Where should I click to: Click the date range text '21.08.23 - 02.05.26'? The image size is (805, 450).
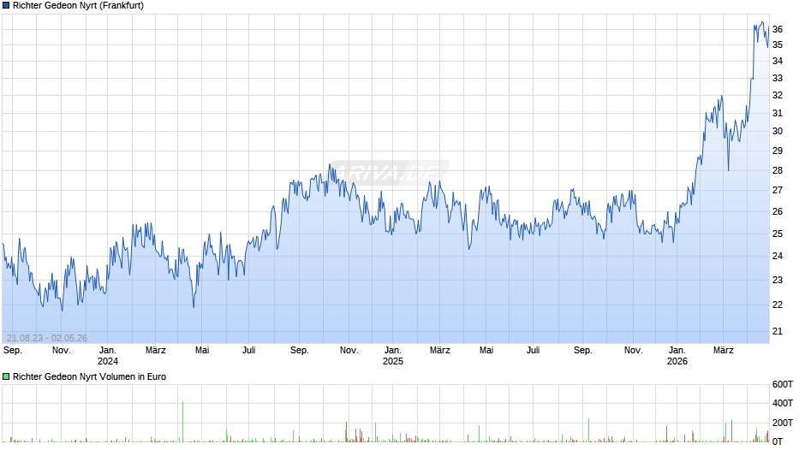coord(47,338)
